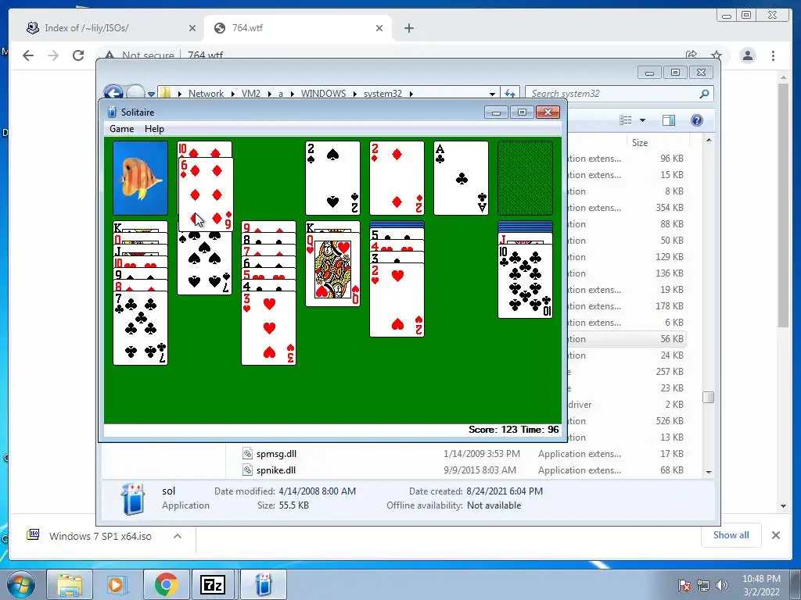Expand the download item options chevron
The width and height of the screenshot is (801, 600).
(x=178, y=536)
